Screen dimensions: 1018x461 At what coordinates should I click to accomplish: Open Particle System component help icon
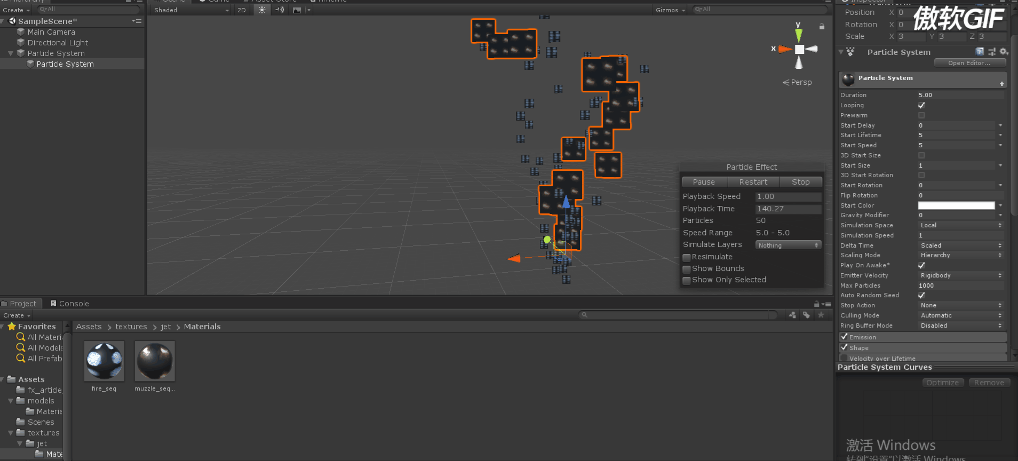click(x=980, y=52)
